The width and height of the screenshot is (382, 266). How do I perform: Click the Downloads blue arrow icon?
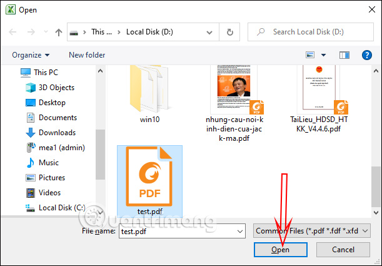tap(31, 133)
